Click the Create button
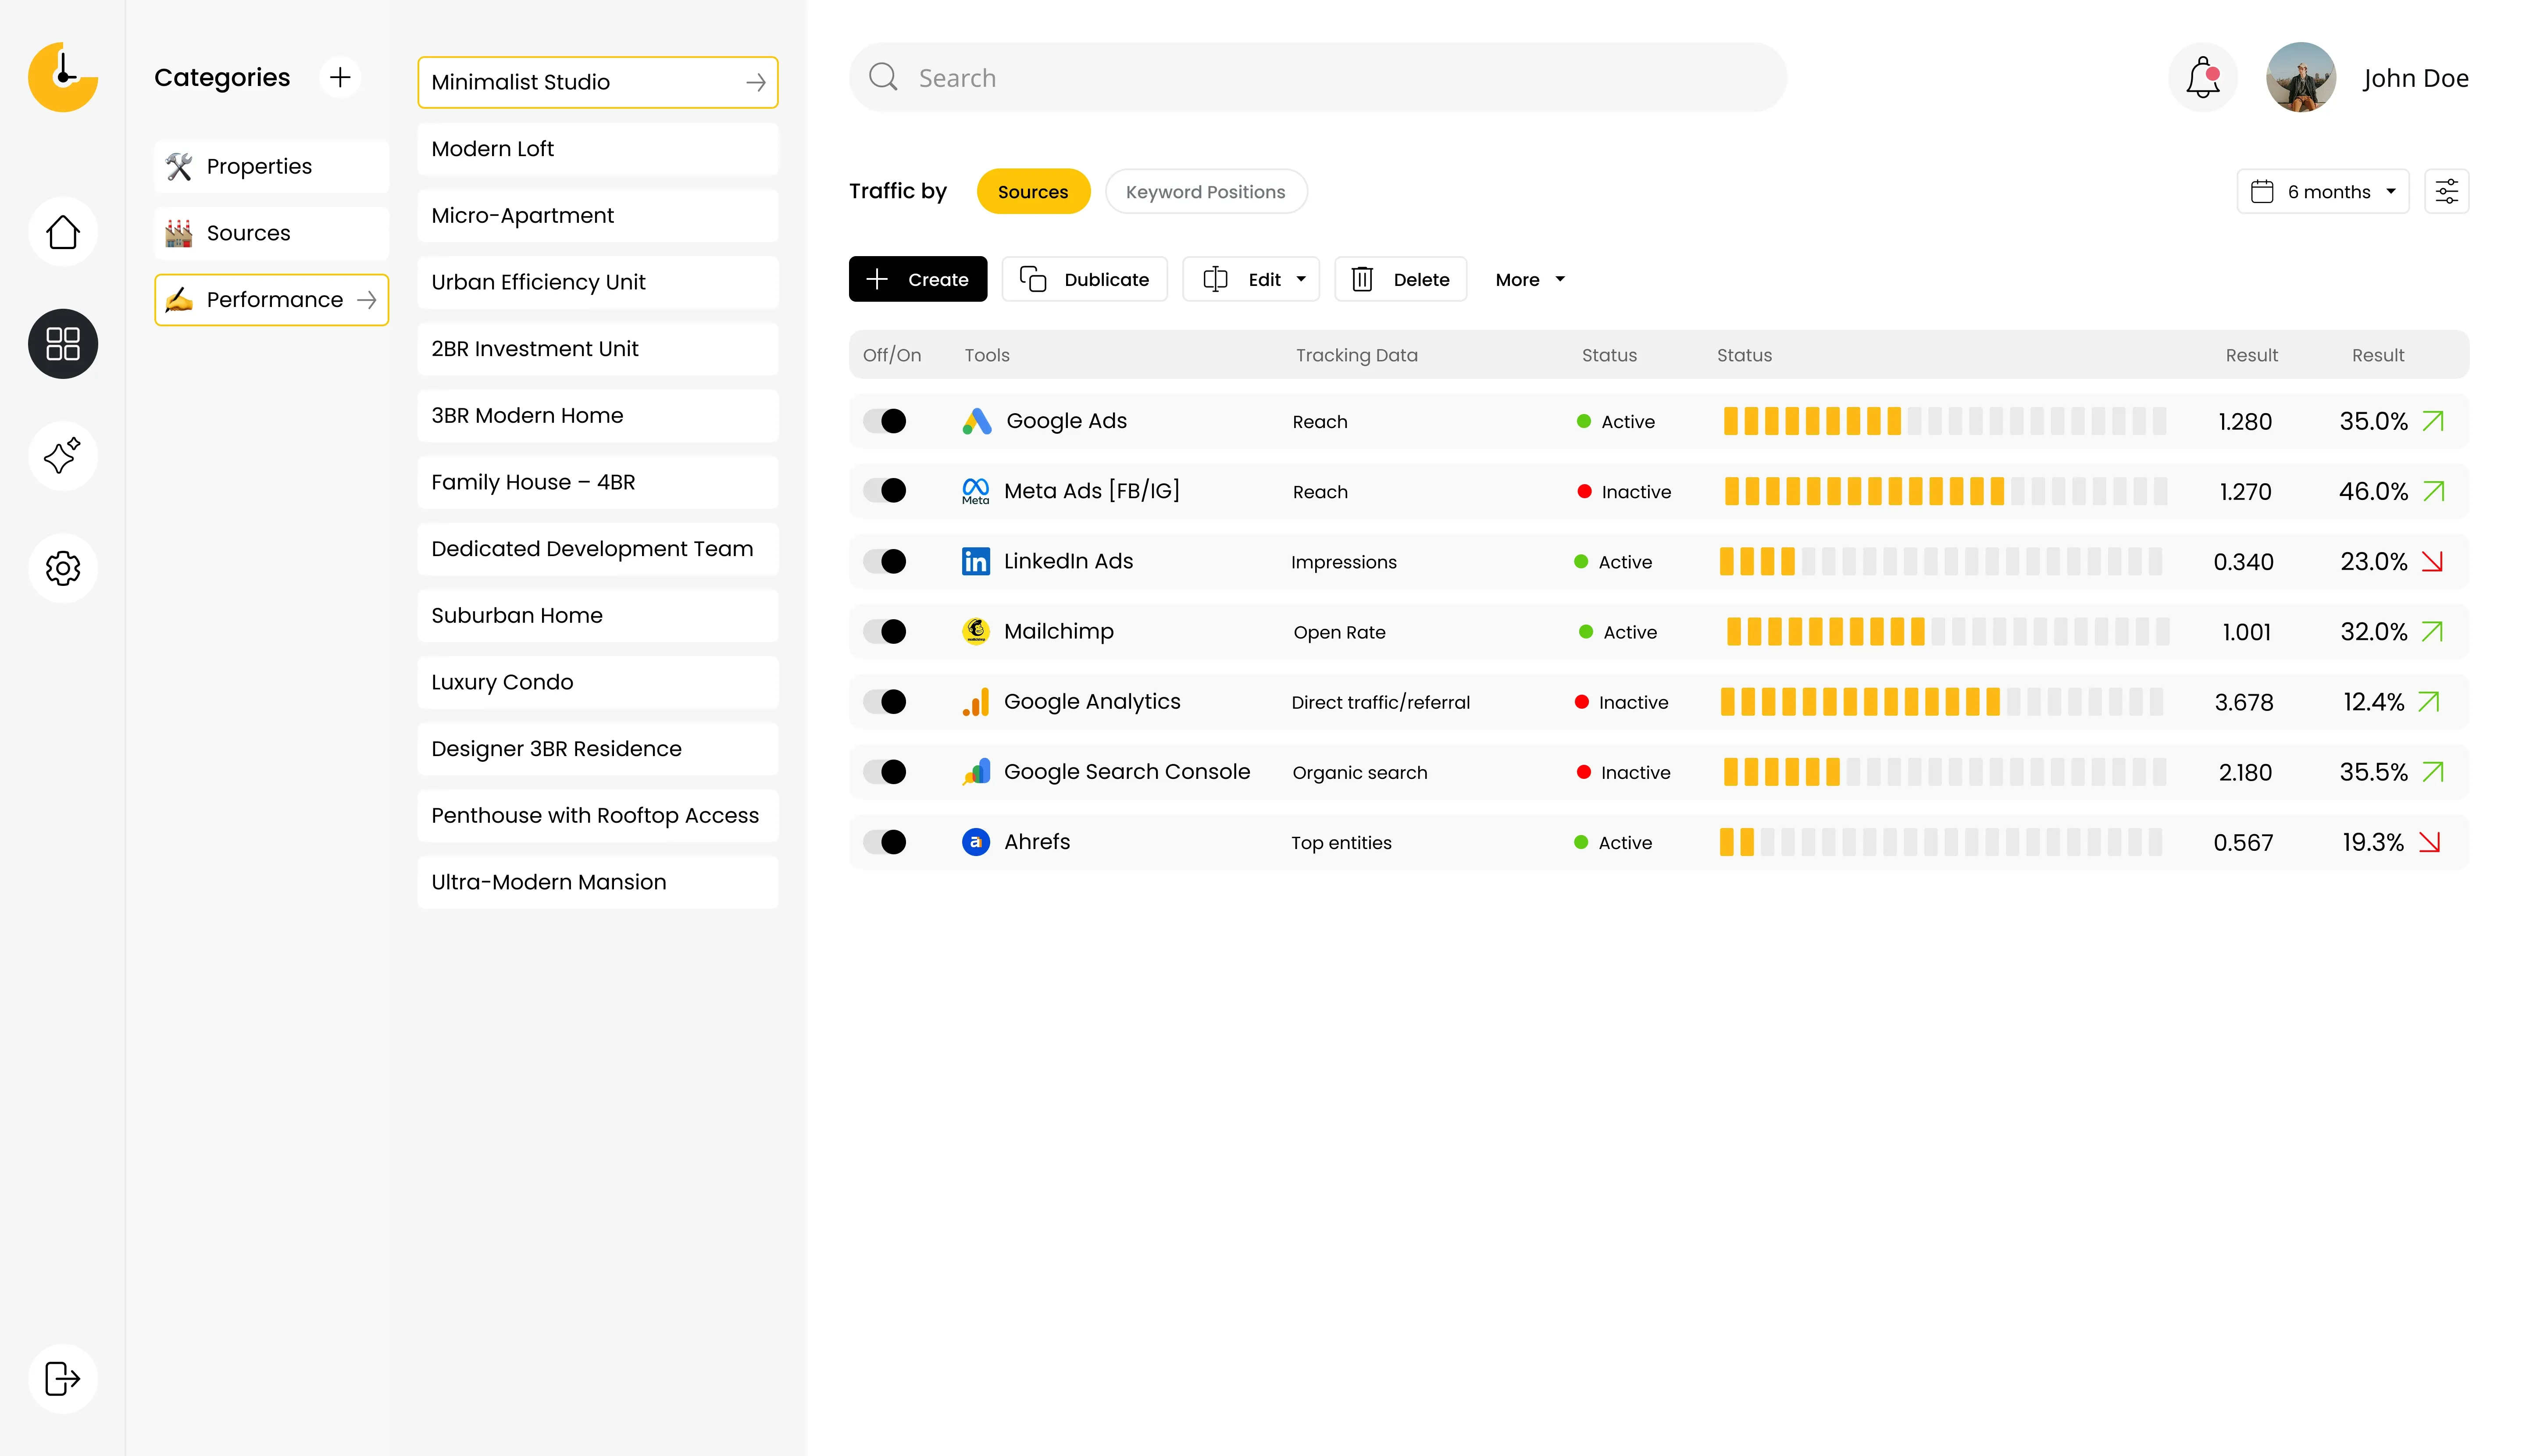2526x1456 pixels. pos(917,279)
